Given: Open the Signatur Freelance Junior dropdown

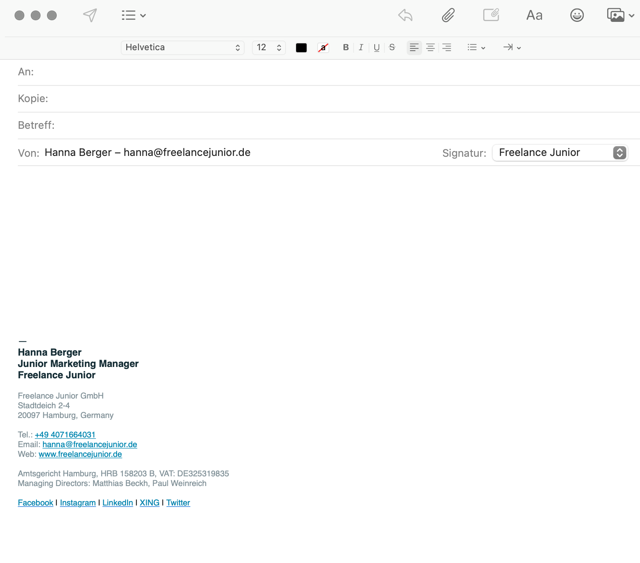Looking at the screenshot, I should [560, 153].
